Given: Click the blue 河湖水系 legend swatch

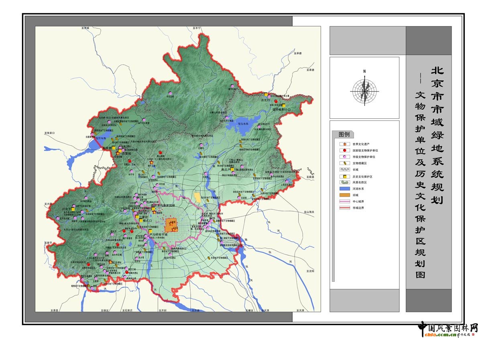Looking at the screenshot, I should pyautogui.click(x=344, y=189).
